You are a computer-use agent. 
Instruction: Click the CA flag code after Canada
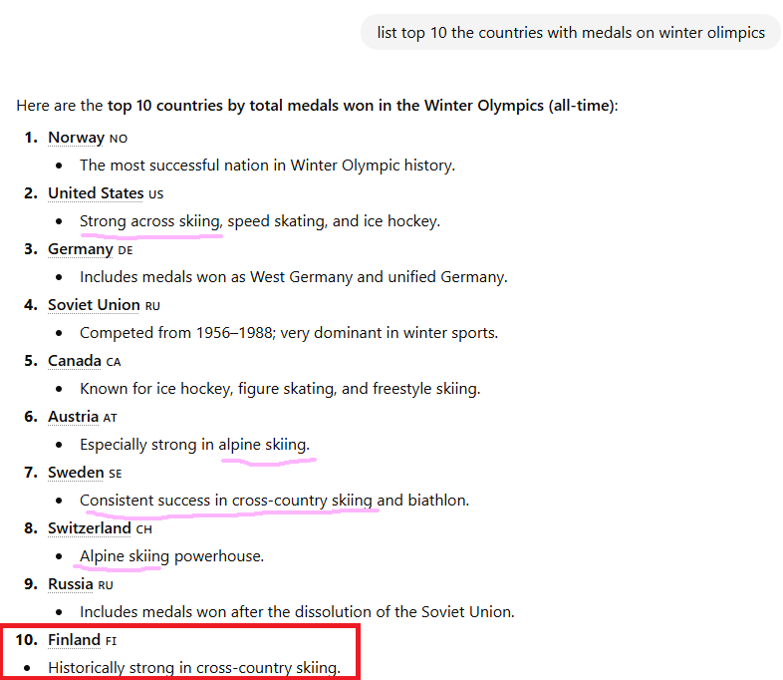click(114, 362)
